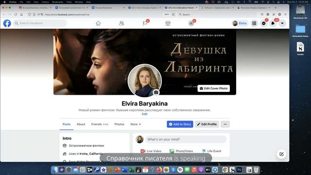Open Firefox in the Dock
The height and width of the screenshot is (175, 311).
pos(159,170)
